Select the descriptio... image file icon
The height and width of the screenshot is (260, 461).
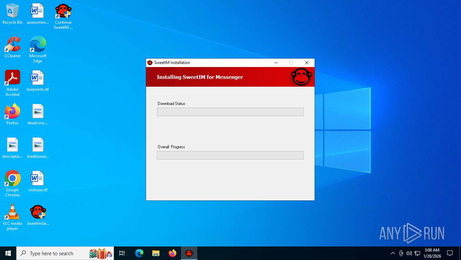(13, 148)
